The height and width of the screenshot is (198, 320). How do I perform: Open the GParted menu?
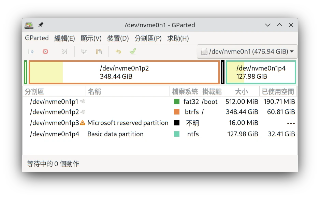37,38
